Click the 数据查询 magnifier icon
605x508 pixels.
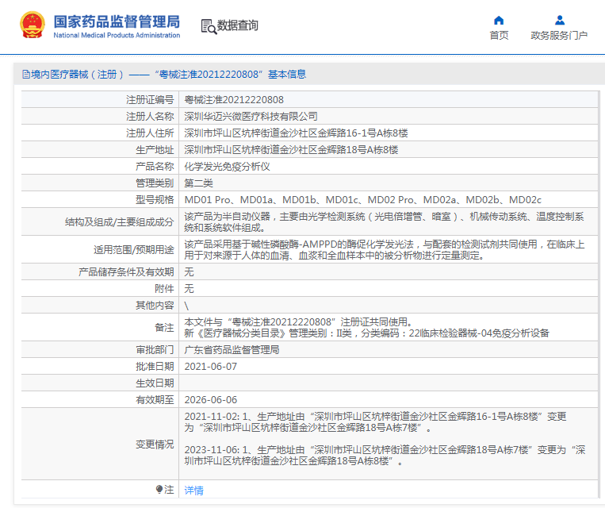click(209, 26)
